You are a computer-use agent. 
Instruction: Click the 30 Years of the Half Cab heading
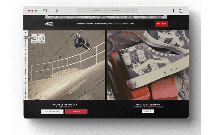click(64, 105)
